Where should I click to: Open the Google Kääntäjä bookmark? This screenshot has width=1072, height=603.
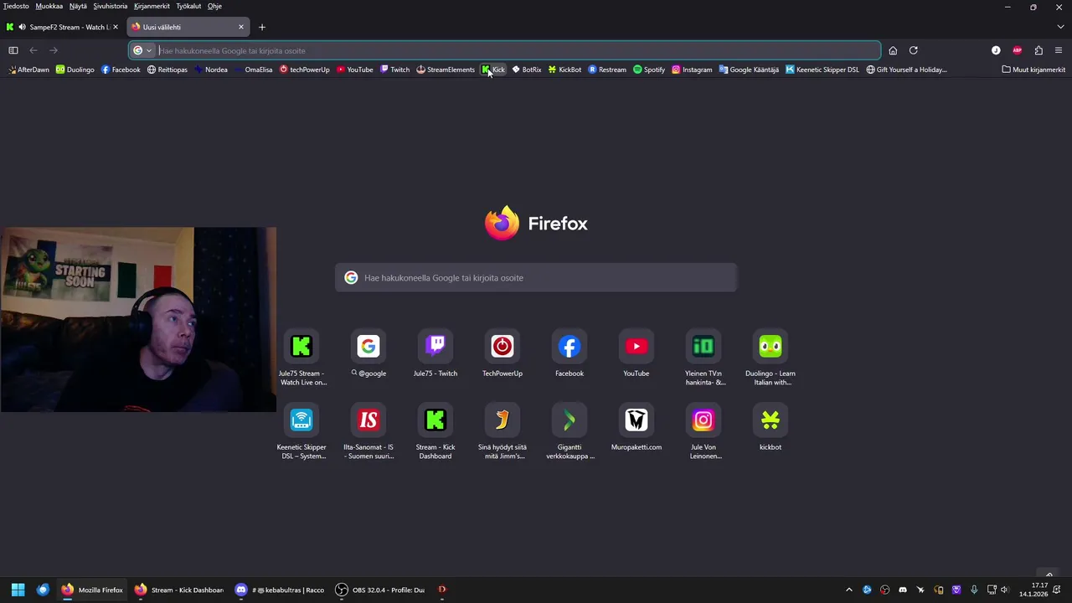(x=749, y=70)
